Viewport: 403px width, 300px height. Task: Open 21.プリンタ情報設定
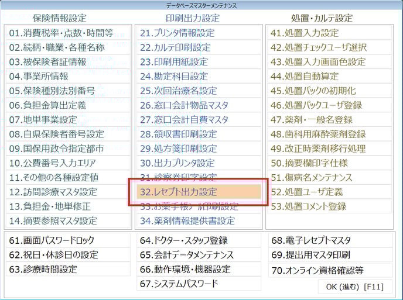click(199, 33)
